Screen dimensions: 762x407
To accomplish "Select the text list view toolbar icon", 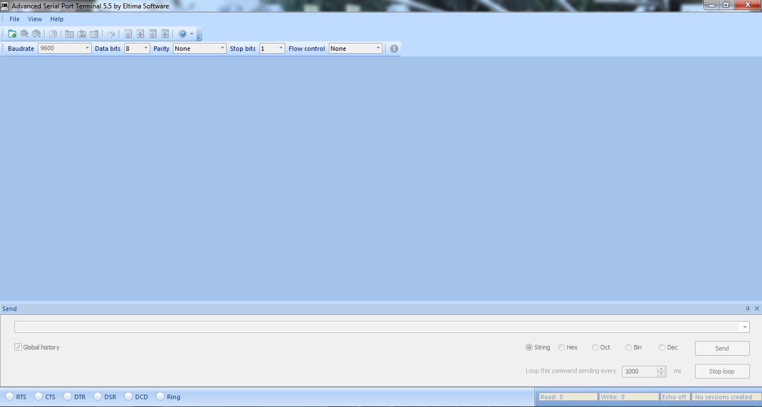I will 69,34.
